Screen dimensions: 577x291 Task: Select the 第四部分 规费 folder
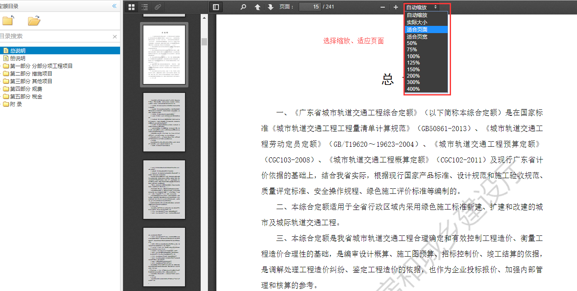click(x=26, y=89)
